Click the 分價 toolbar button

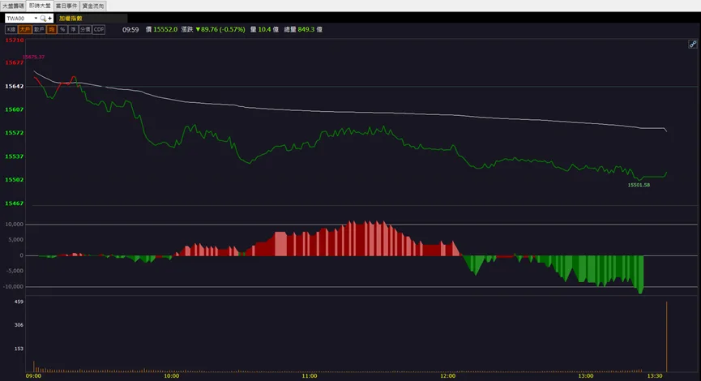pos(85,29)
